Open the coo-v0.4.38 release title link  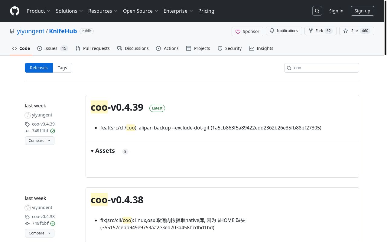coord(117,200)
